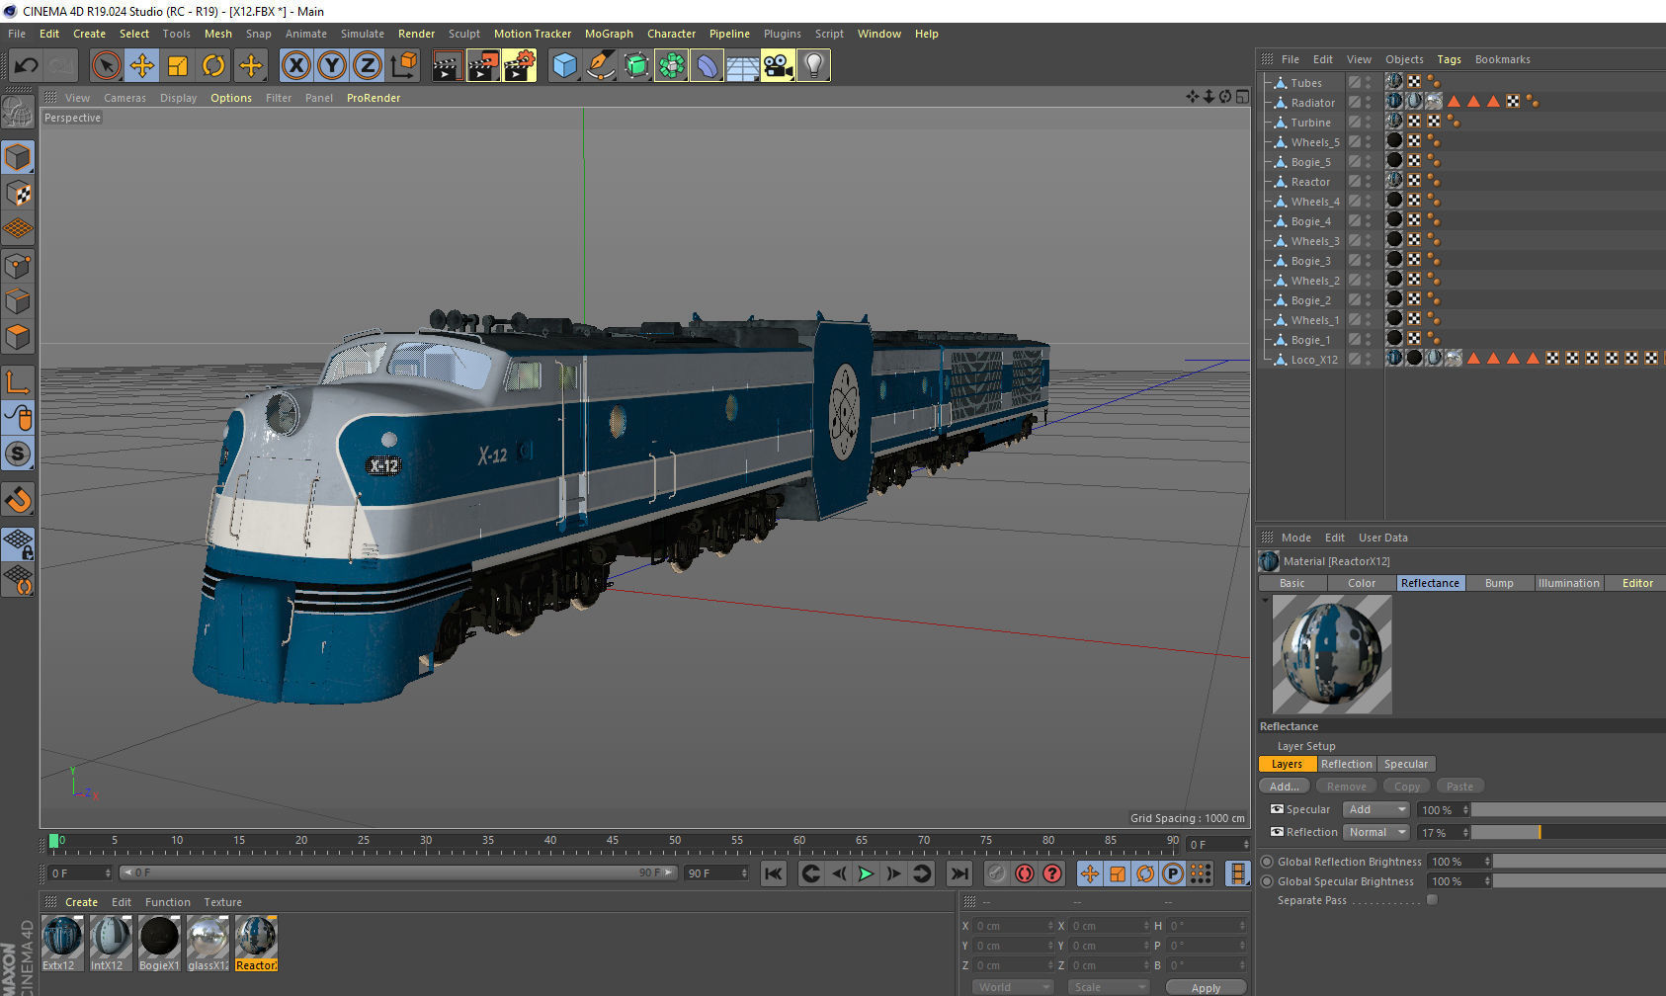Screen dimensions: 1666x996
Task: Toggle Global Reflection Brightness animation dot
Action: pyautogui.click(x=1267, y=862)
